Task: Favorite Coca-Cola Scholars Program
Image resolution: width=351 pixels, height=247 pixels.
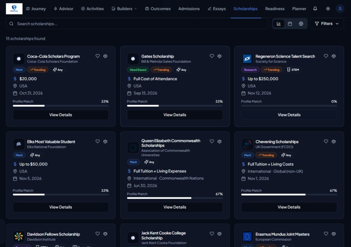Action: [x=98, y=56]
